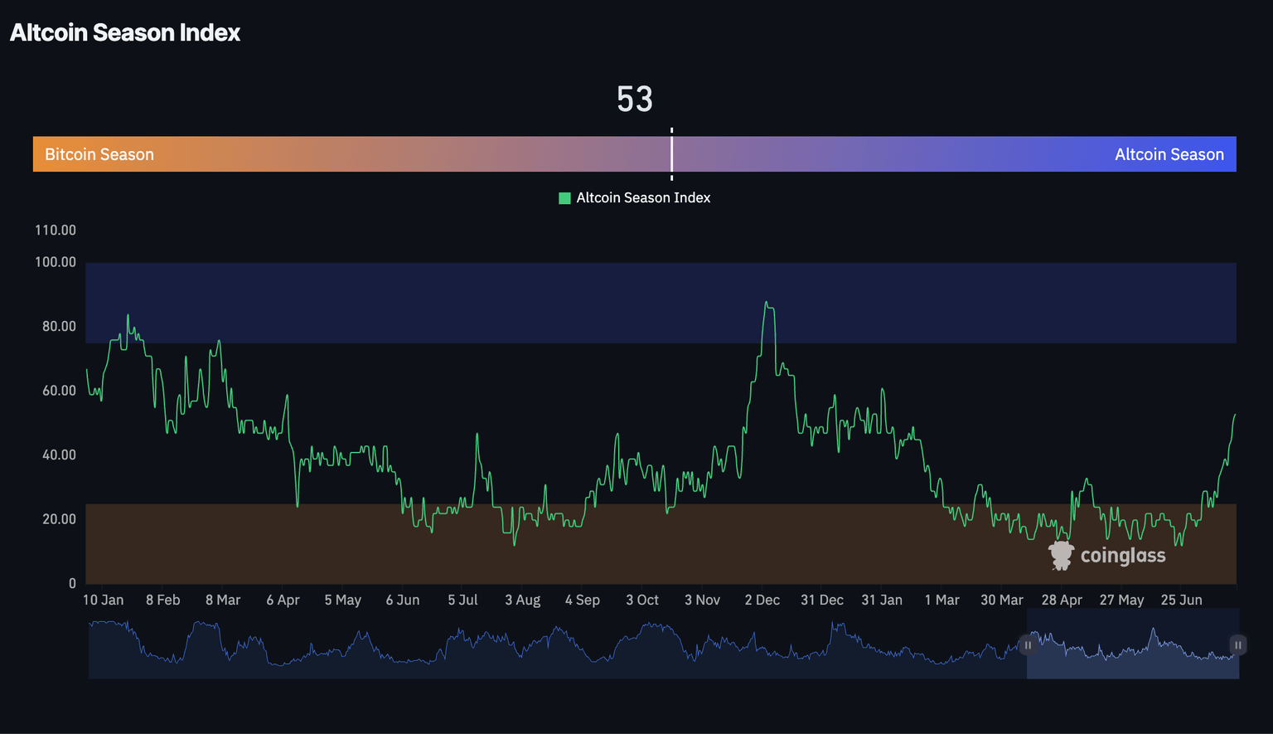Click the current index value 53
Image resolution: width=1273 pixels, height=734 pixels.
tap(635, 100)
